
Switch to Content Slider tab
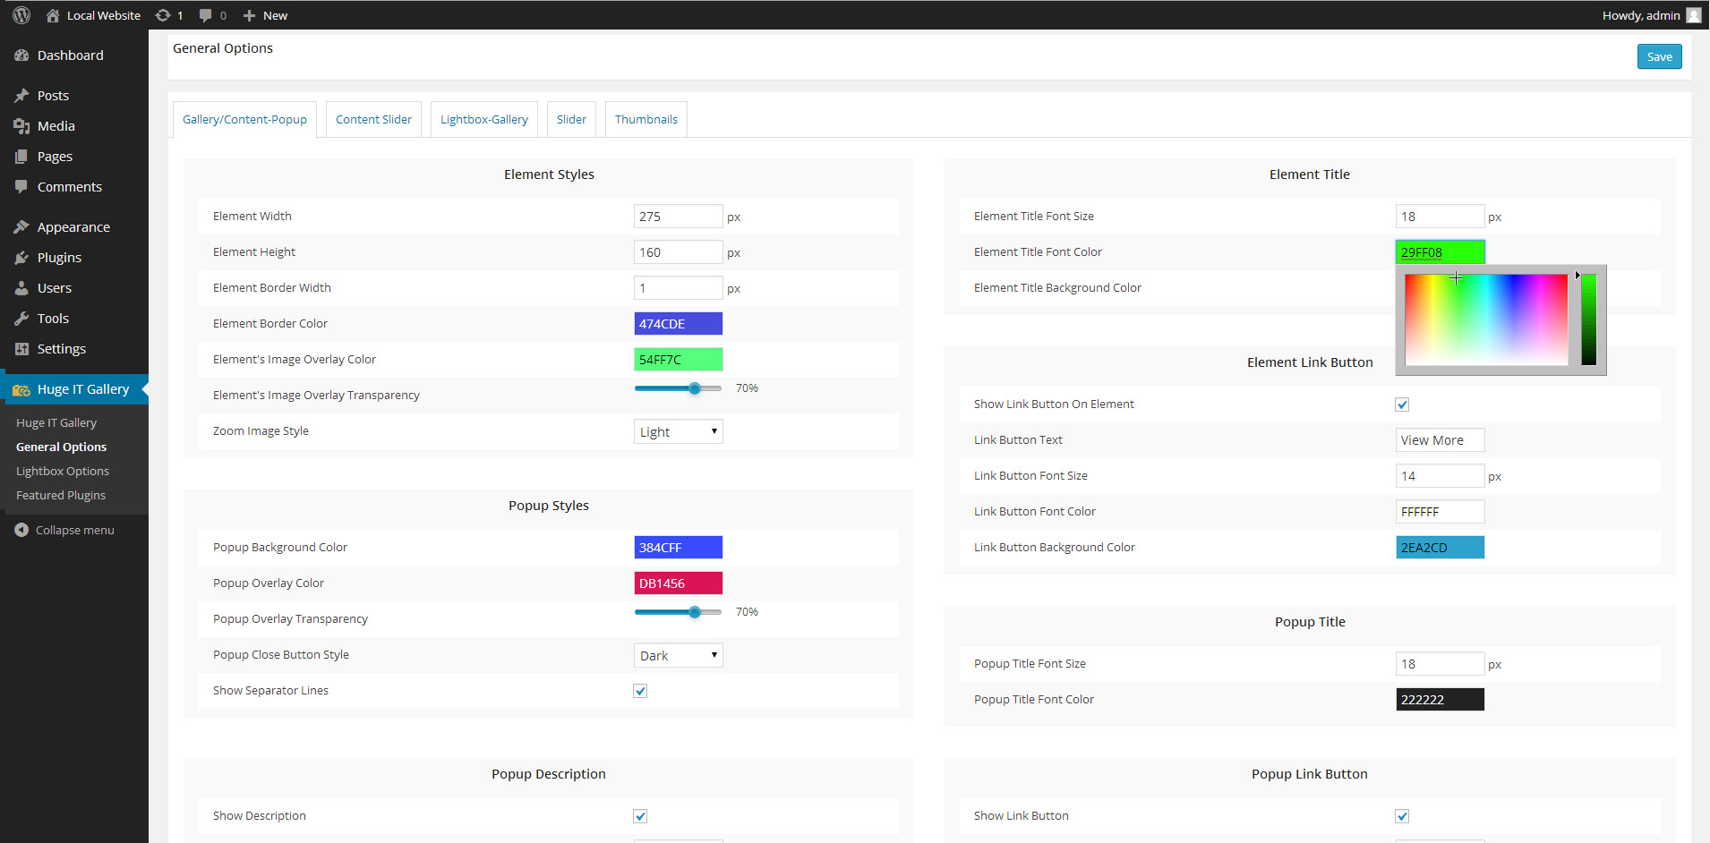tap(373, 119)
